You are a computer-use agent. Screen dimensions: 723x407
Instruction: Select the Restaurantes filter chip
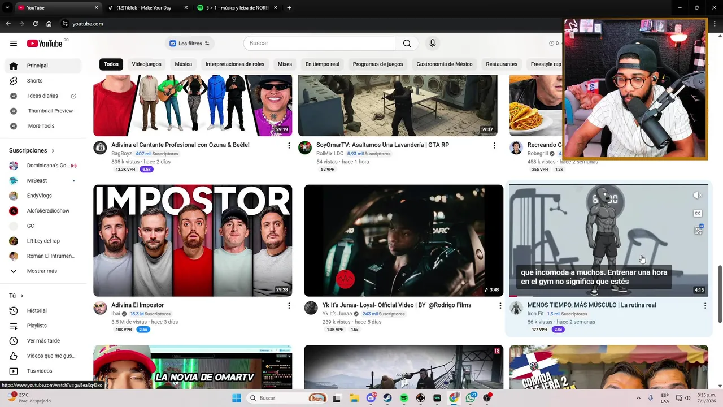click(502, 64)
